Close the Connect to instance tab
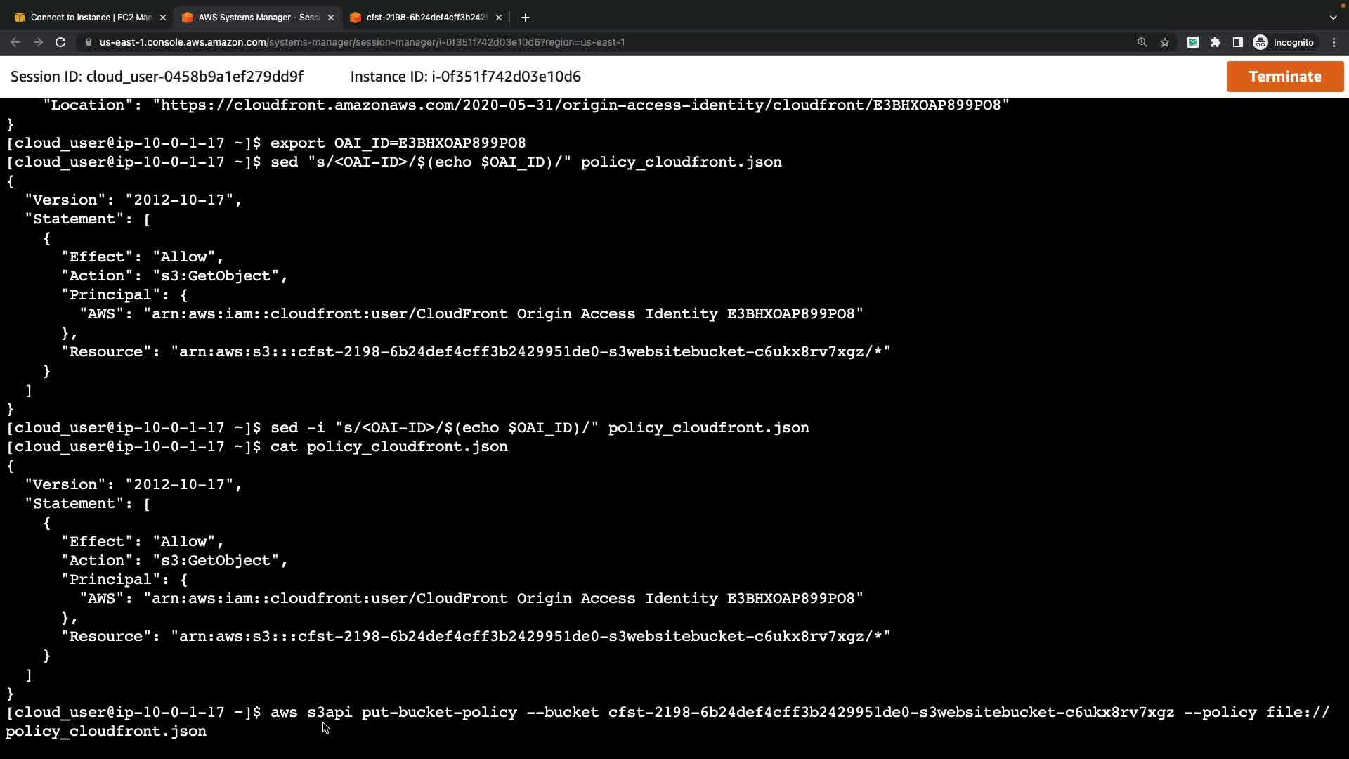Image resolution: width=1349 pixels, height=759 pixels. [163, 18]
